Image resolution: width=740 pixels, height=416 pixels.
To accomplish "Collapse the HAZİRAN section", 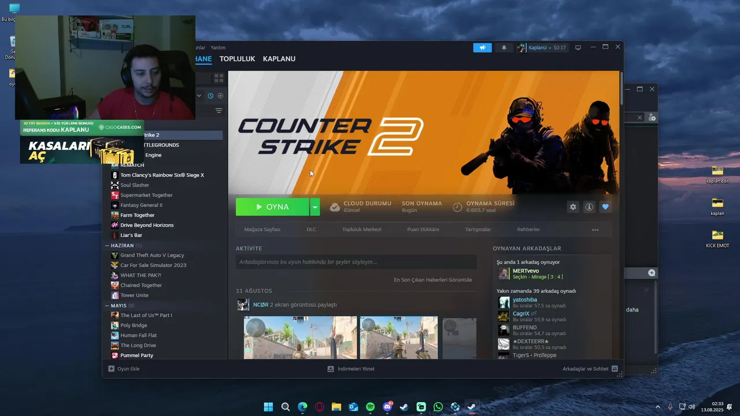I will (x=108, y=246).
